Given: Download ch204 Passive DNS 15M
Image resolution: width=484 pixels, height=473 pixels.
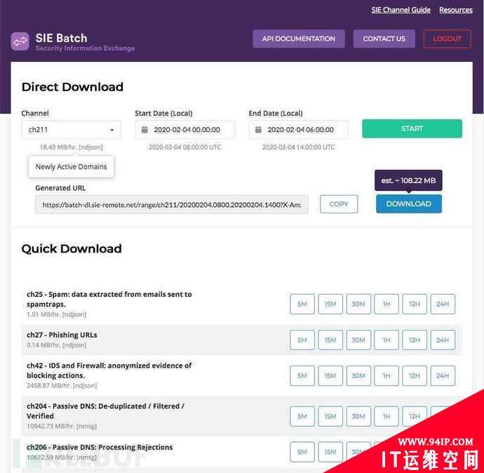Looking at the screenshot, I should (330, 416).
